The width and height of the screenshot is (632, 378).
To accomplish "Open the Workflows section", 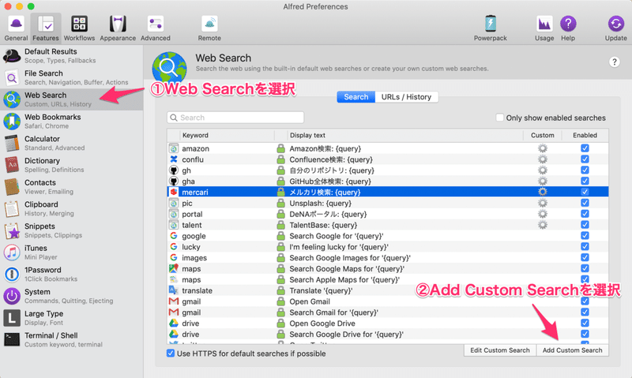I will coord(79,28).
